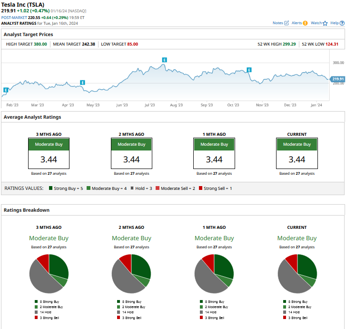Screen dimensions: 346x329
Task: Click the 2 MTHS AGO ratings pie chart
Action: (x=131, y=274)
